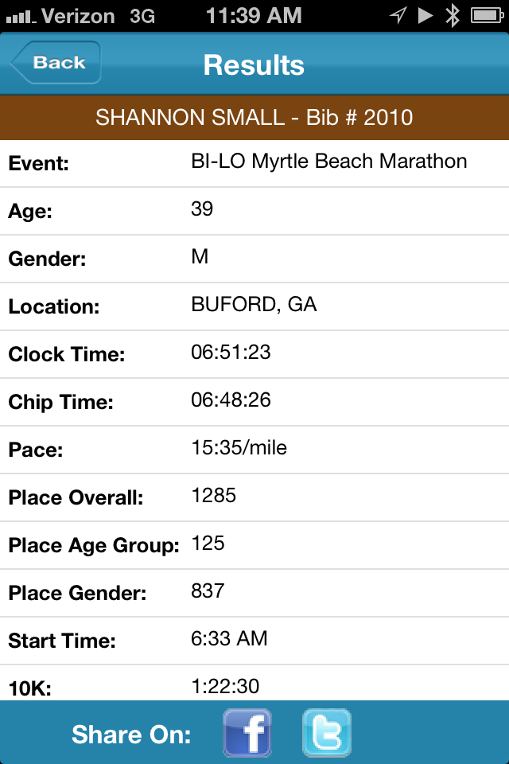Tap the Verizon signal strength bars
This screenshot has height=764, width=509.
pos(21,18)
